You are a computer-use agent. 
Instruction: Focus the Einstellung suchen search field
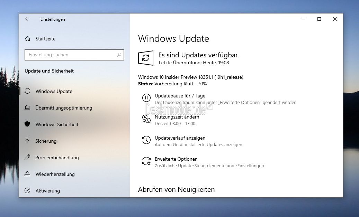(x=74, y=55)
